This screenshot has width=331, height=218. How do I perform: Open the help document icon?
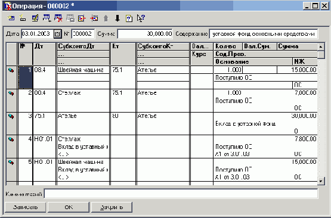click(129, 18)
